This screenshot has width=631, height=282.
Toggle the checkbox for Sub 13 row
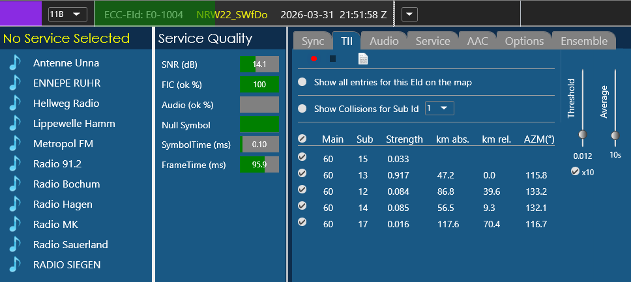302,173
